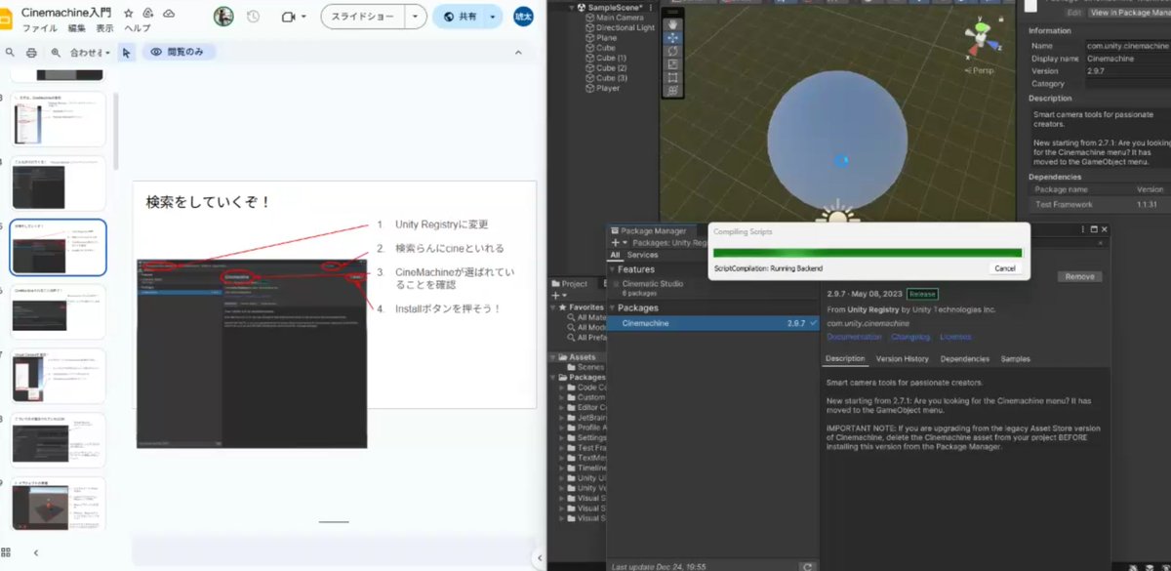1171x571 pixels.
Task: Refresh the Package Manager list
Action: click(x=807, y=566)
